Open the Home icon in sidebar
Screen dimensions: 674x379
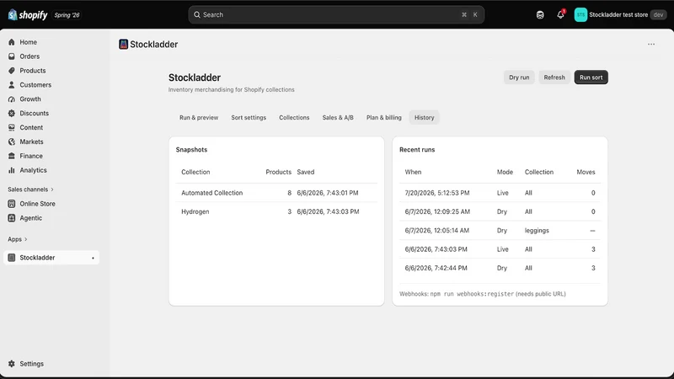[12, 42]
